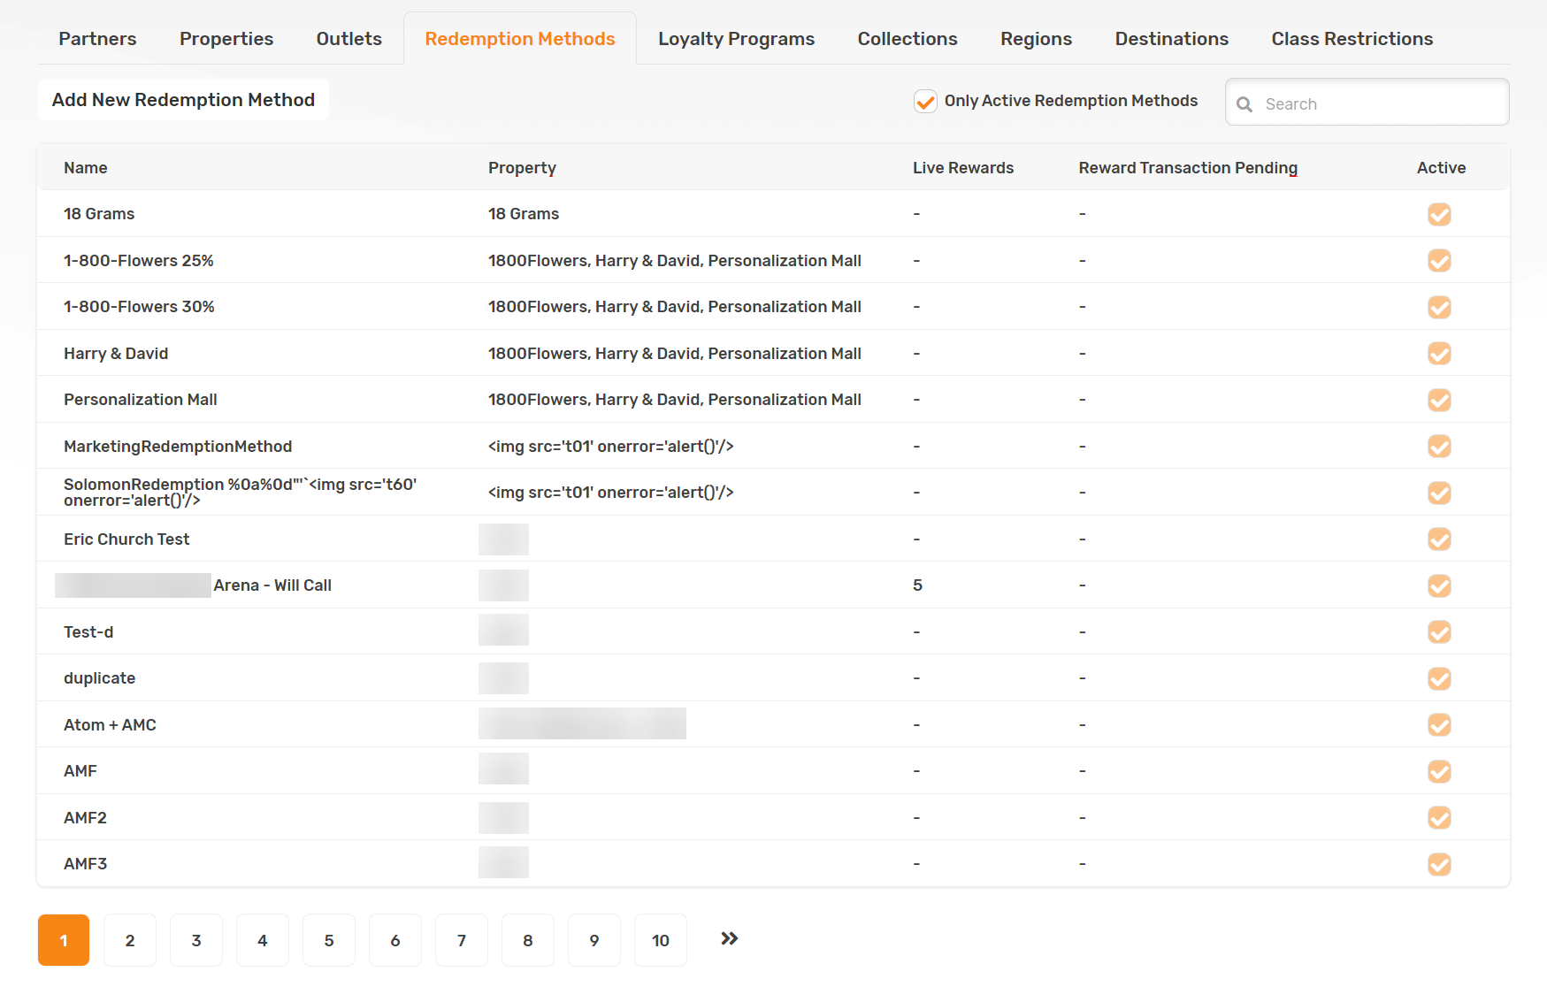The height and width of the screenshot is (1002, 1547).
Task: Click the search magnifier icon
Action: tap(1244, 104)
